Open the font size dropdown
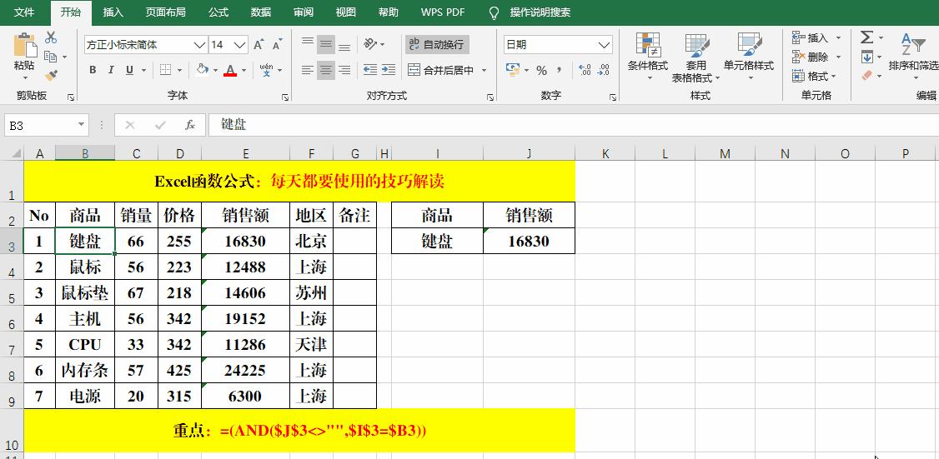 click(x=239, y=45)
